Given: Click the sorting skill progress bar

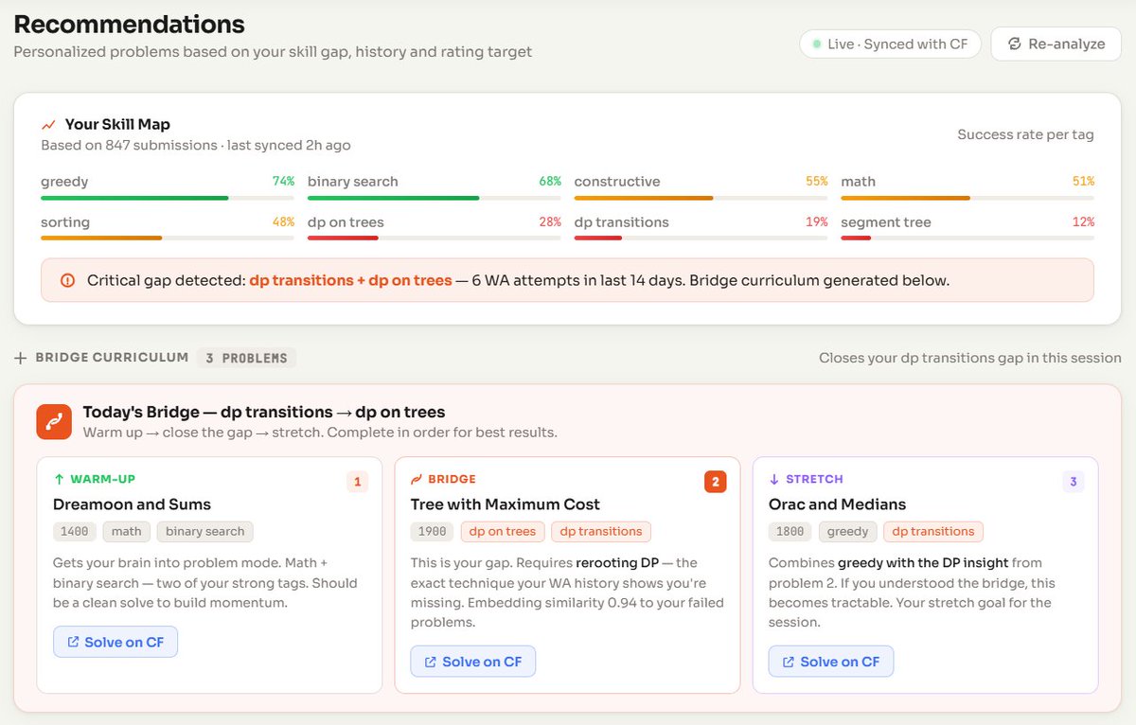Looking at the screenshot, I should pos(168,238).
